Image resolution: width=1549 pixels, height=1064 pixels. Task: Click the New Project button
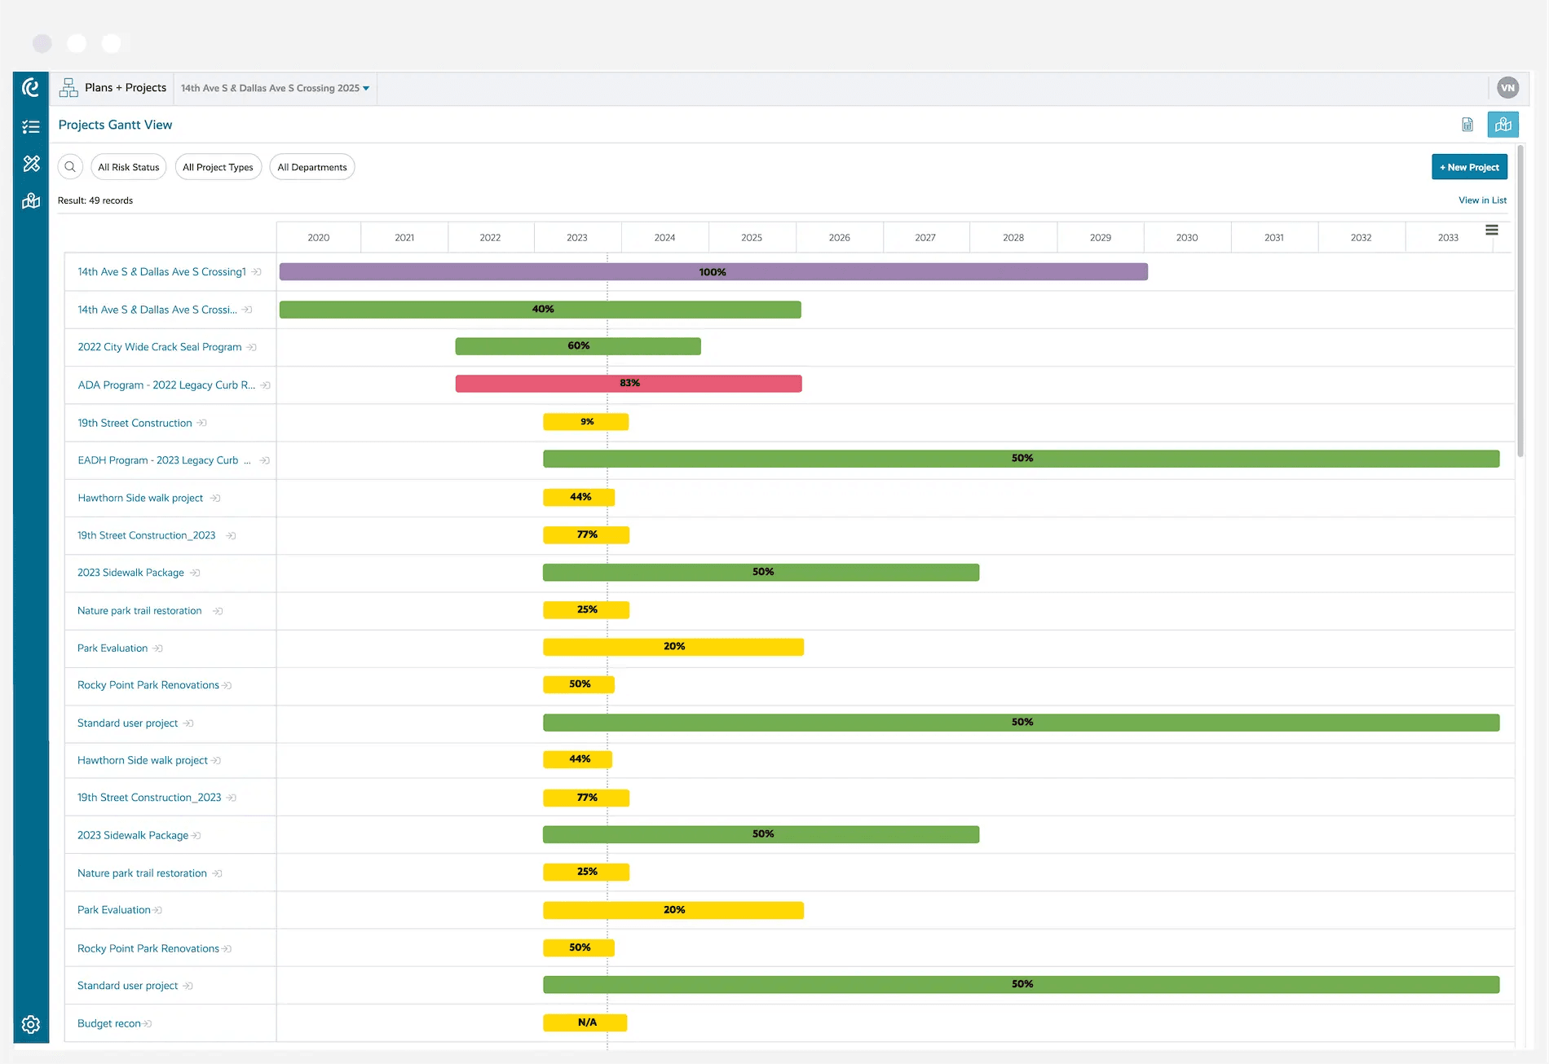pos(1469,167)
